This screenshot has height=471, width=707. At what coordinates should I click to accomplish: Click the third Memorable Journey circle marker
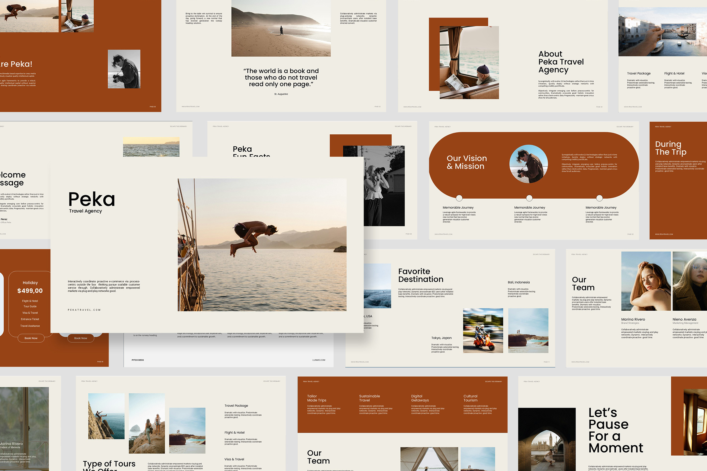(x=599, y=198)
